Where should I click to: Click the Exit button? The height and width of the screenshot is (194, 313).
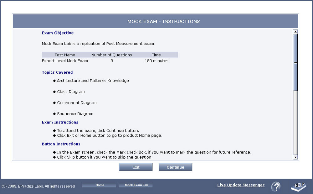point(136,167)
